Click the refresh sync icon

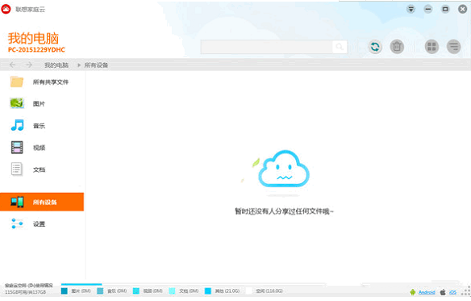click(x=375, y=47)
